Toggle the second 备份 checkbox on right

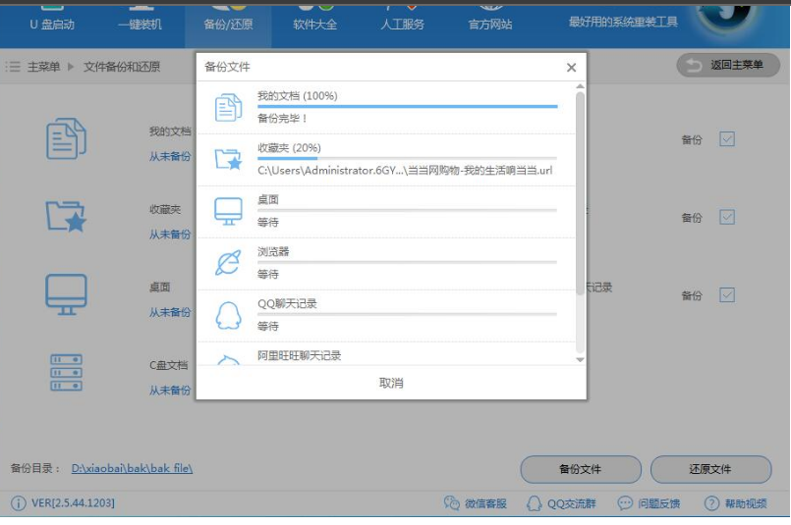(727, 217)
